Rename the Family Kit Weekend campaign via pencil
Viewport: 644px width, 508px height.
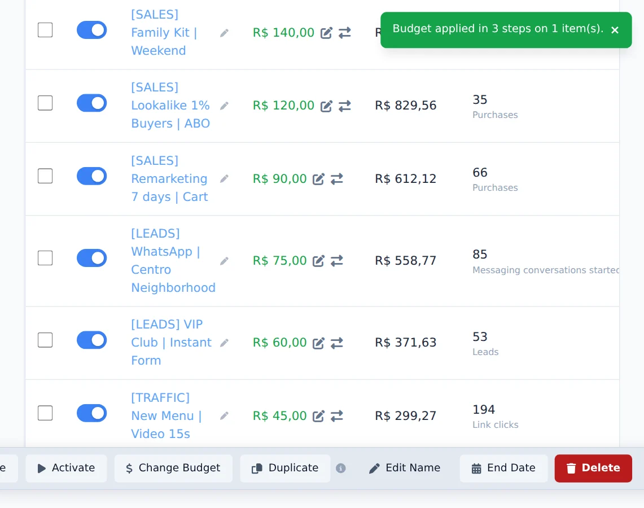(x=224, y=33)
